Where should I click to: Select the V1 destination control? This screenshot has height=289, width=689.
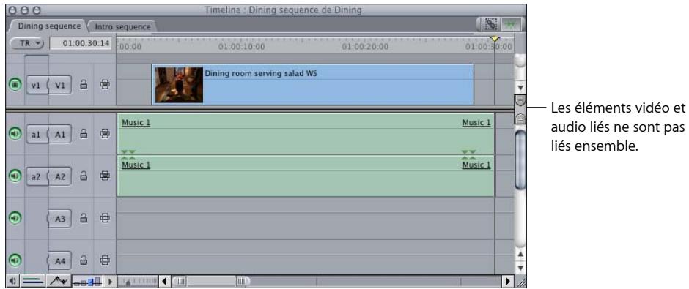60,86
